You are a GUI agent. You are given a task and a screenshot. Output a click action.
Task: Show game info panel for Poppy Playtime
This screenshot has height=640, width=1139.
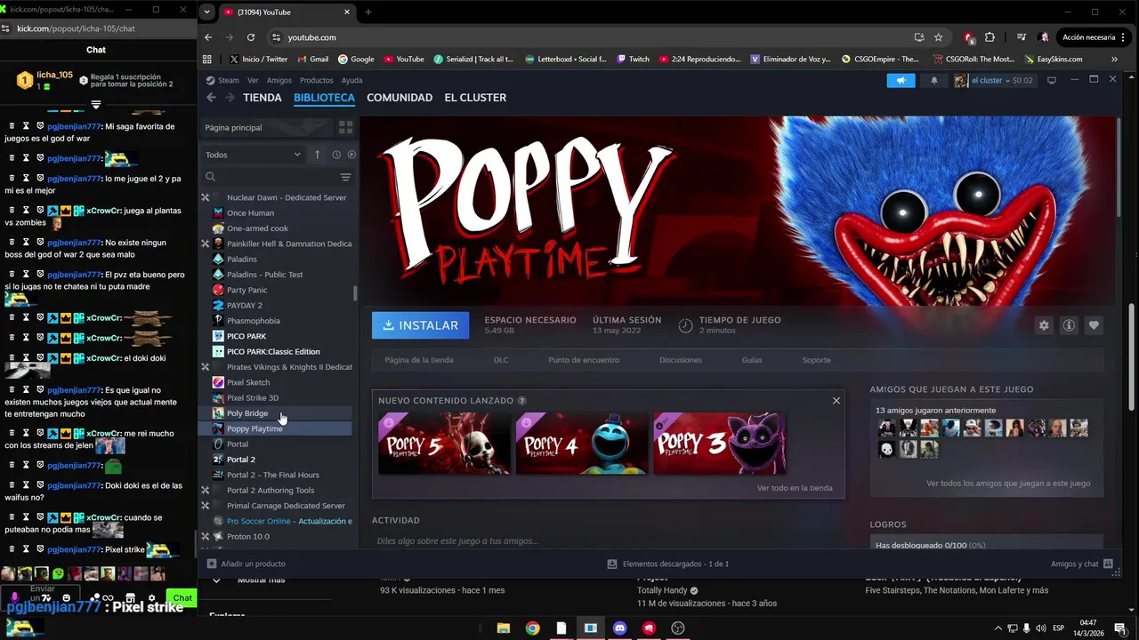coord(1069,325)
